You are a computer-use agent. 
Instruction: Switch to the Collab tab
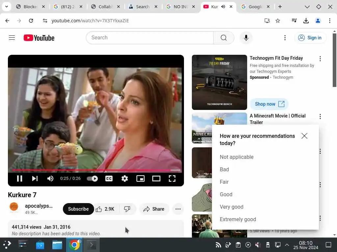pos(105,7)
